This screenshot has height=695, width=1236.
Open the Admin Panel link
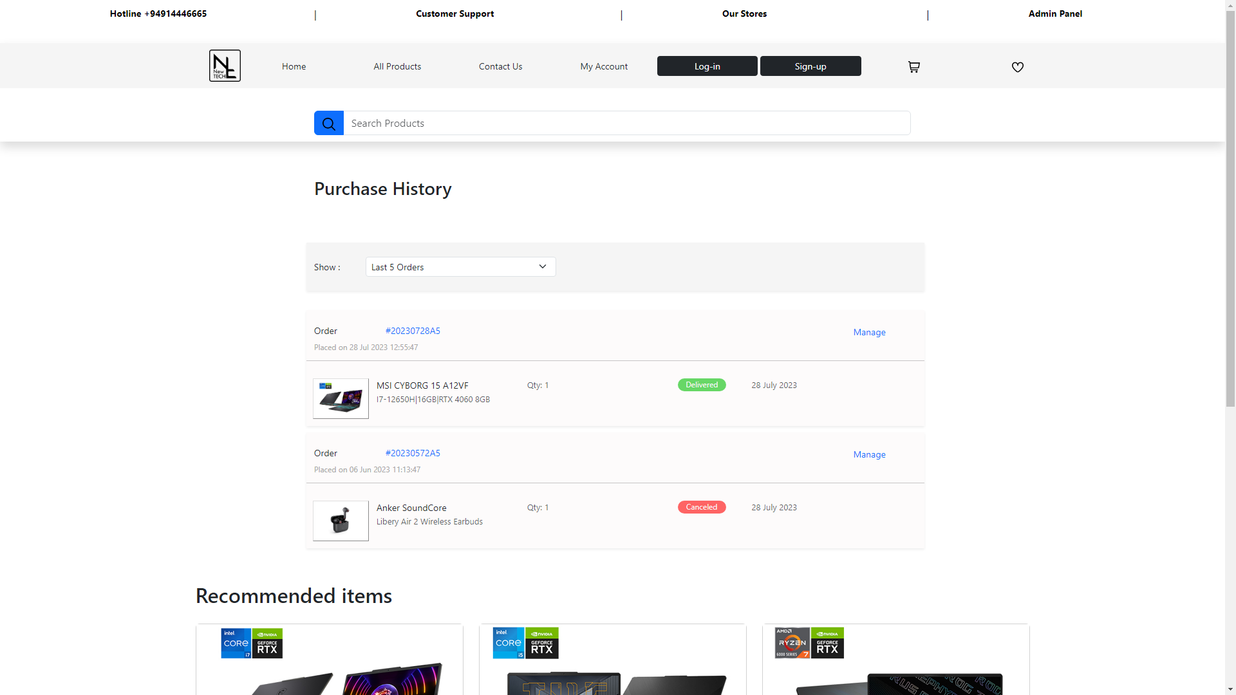pos(1054,14)
